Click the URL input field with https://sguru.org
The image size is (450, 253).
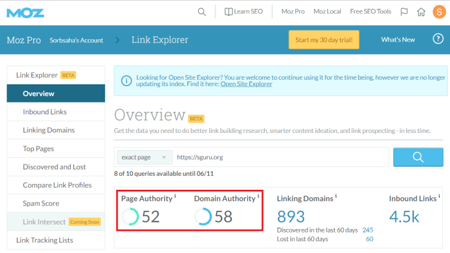click(281, 157)
